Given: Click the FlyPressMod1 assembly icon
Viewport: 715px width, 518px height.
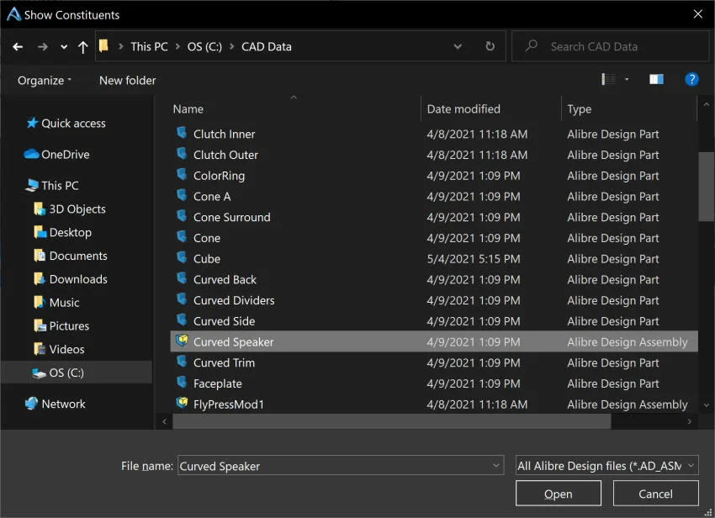Looking at the screenshot, I should click(x=182, y=403).
